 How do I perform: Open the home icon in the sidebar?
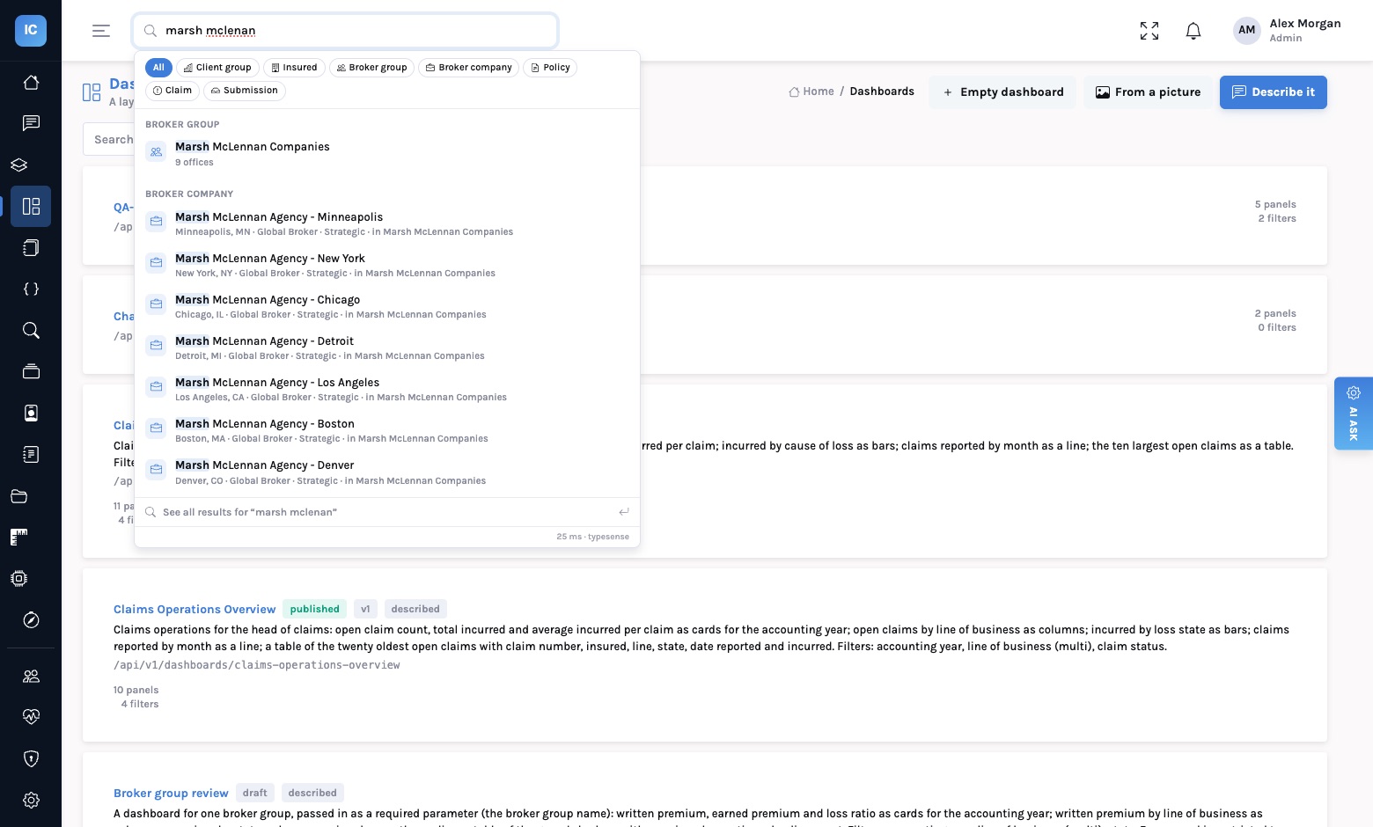[x=31, y=83]
